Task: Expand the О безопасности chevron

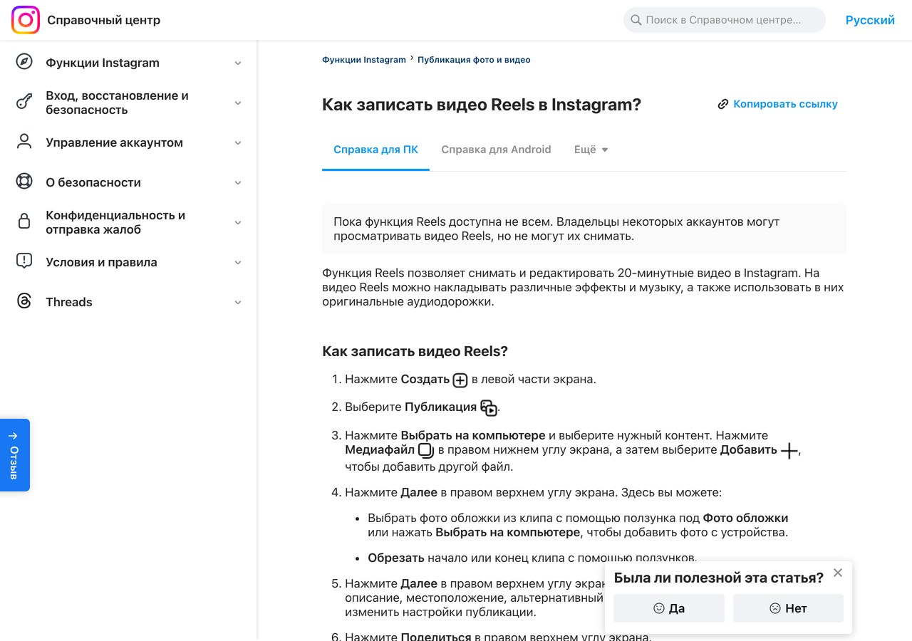Action: 238,182
